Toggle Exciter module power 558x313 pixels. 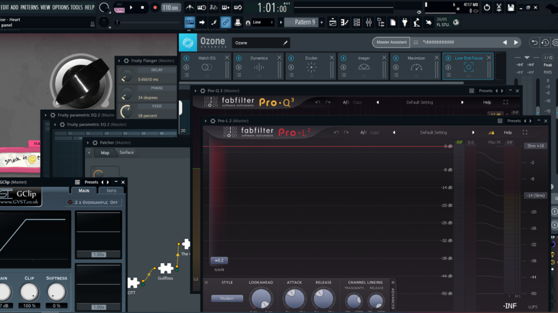pyautogui.click(x=291, y=58)
